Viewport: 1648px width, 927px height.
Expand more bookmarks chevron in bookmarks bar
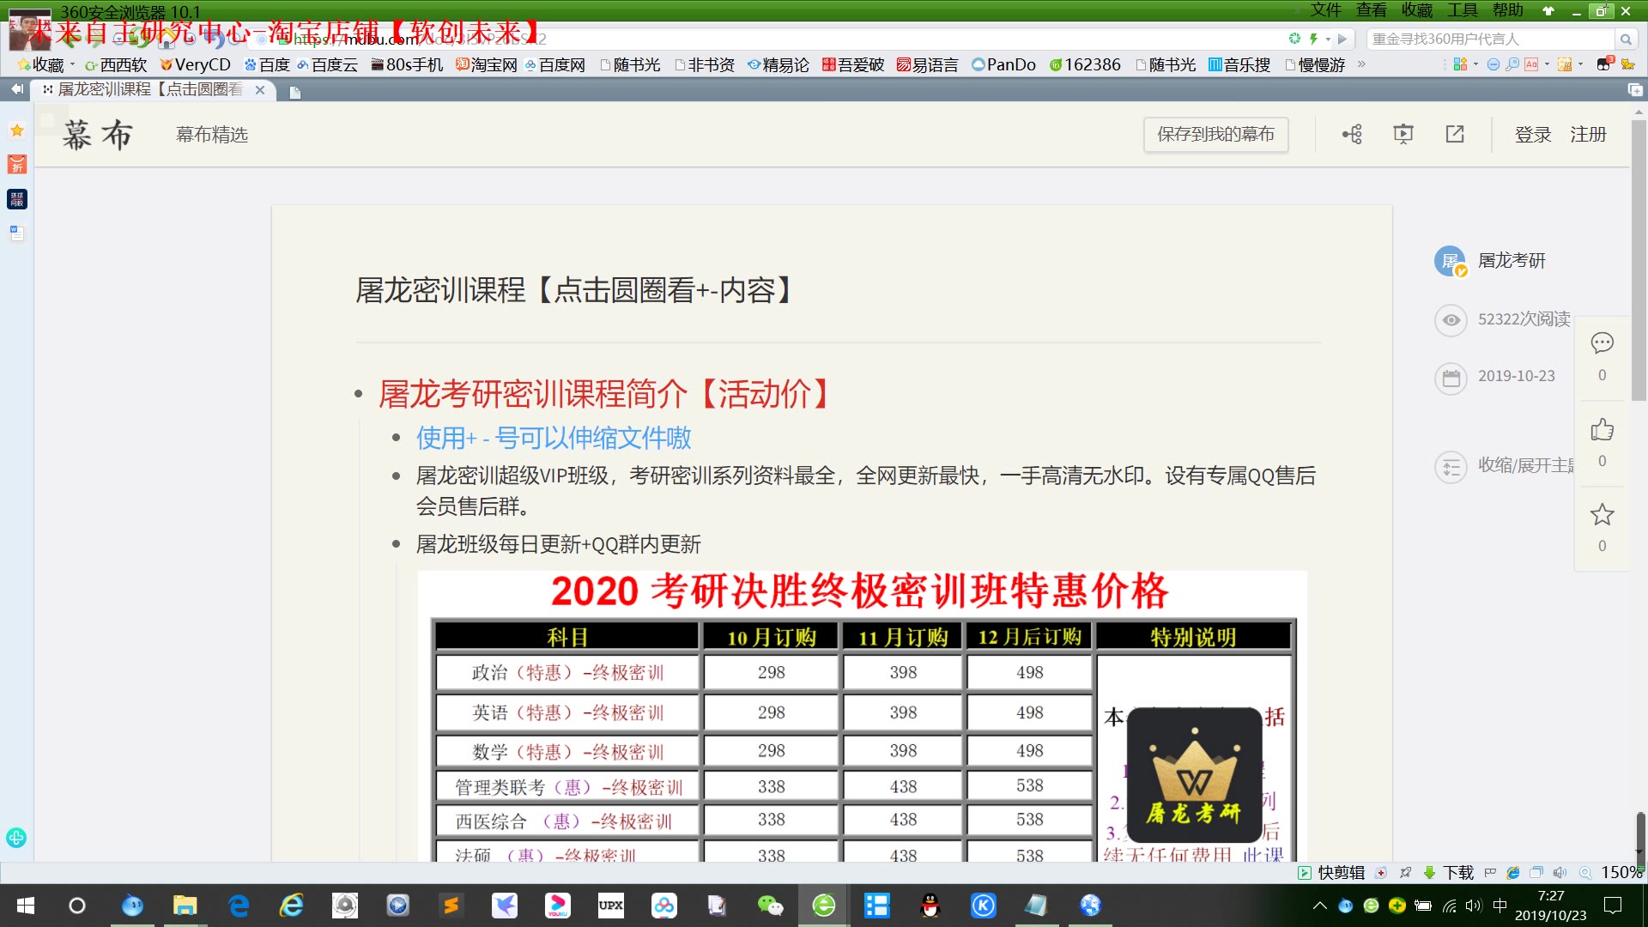(1361, 64)
